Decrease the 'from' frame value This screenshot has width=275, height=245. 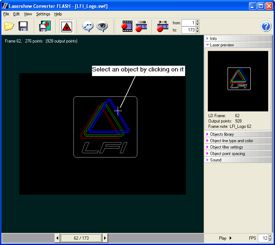tap(198, 24)
